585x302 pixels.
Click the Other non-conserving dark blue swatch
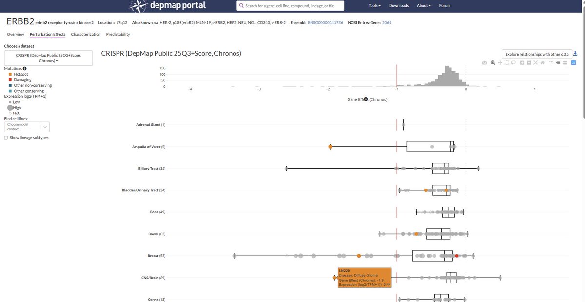(x=10, y=85)
